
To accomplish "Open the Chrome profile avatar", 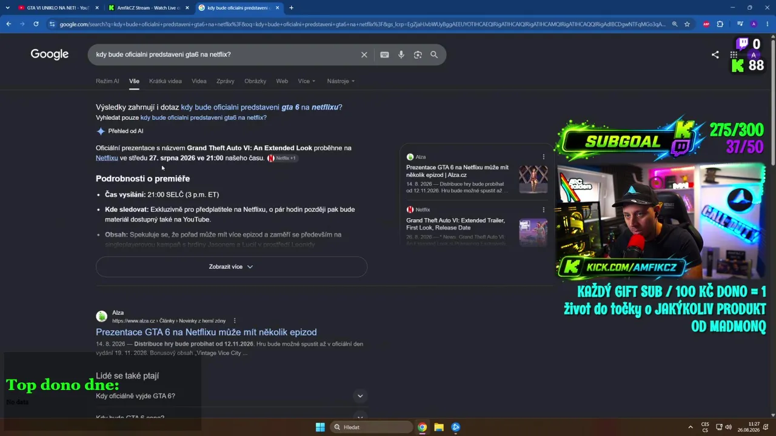I will (754, 24).
